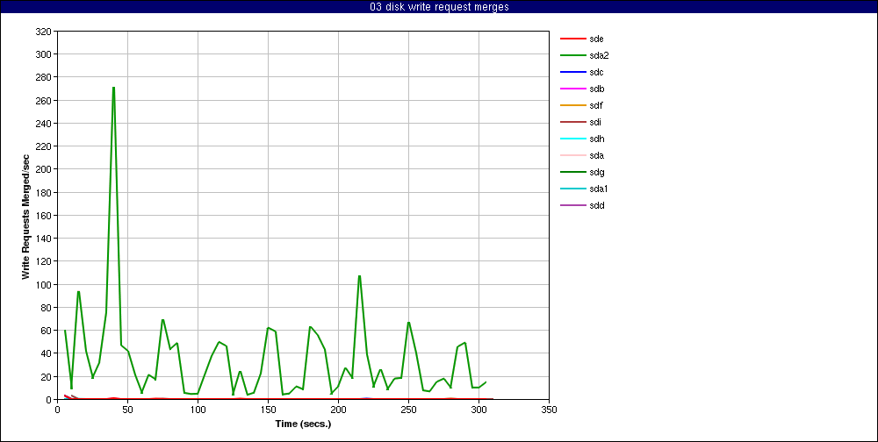Click the '150' x-axis tick label

pyautogui.click(x=268, y=410)
